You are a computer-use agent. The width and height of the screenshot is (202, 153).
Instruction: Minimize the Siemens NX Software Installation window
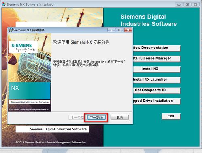(x=179, y=4)
